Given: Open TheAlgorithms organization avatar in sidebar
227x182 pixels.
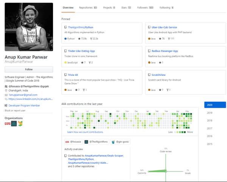Looking at the screenshot, I should (14, 123).
